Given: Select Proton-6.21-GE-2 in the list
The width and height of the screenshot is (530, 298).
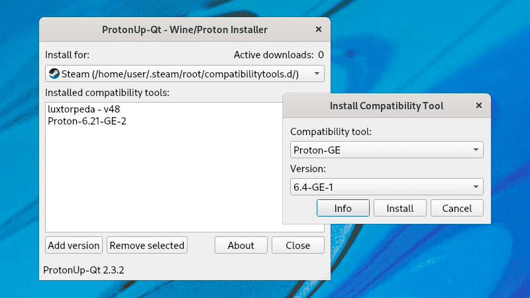Looking at the screenshot, I should 87,121.
